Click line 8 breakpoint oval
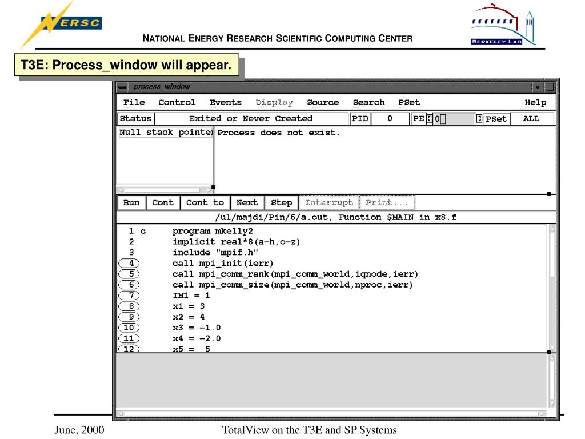Screen dimensions: 585x439 pos(130,306)
